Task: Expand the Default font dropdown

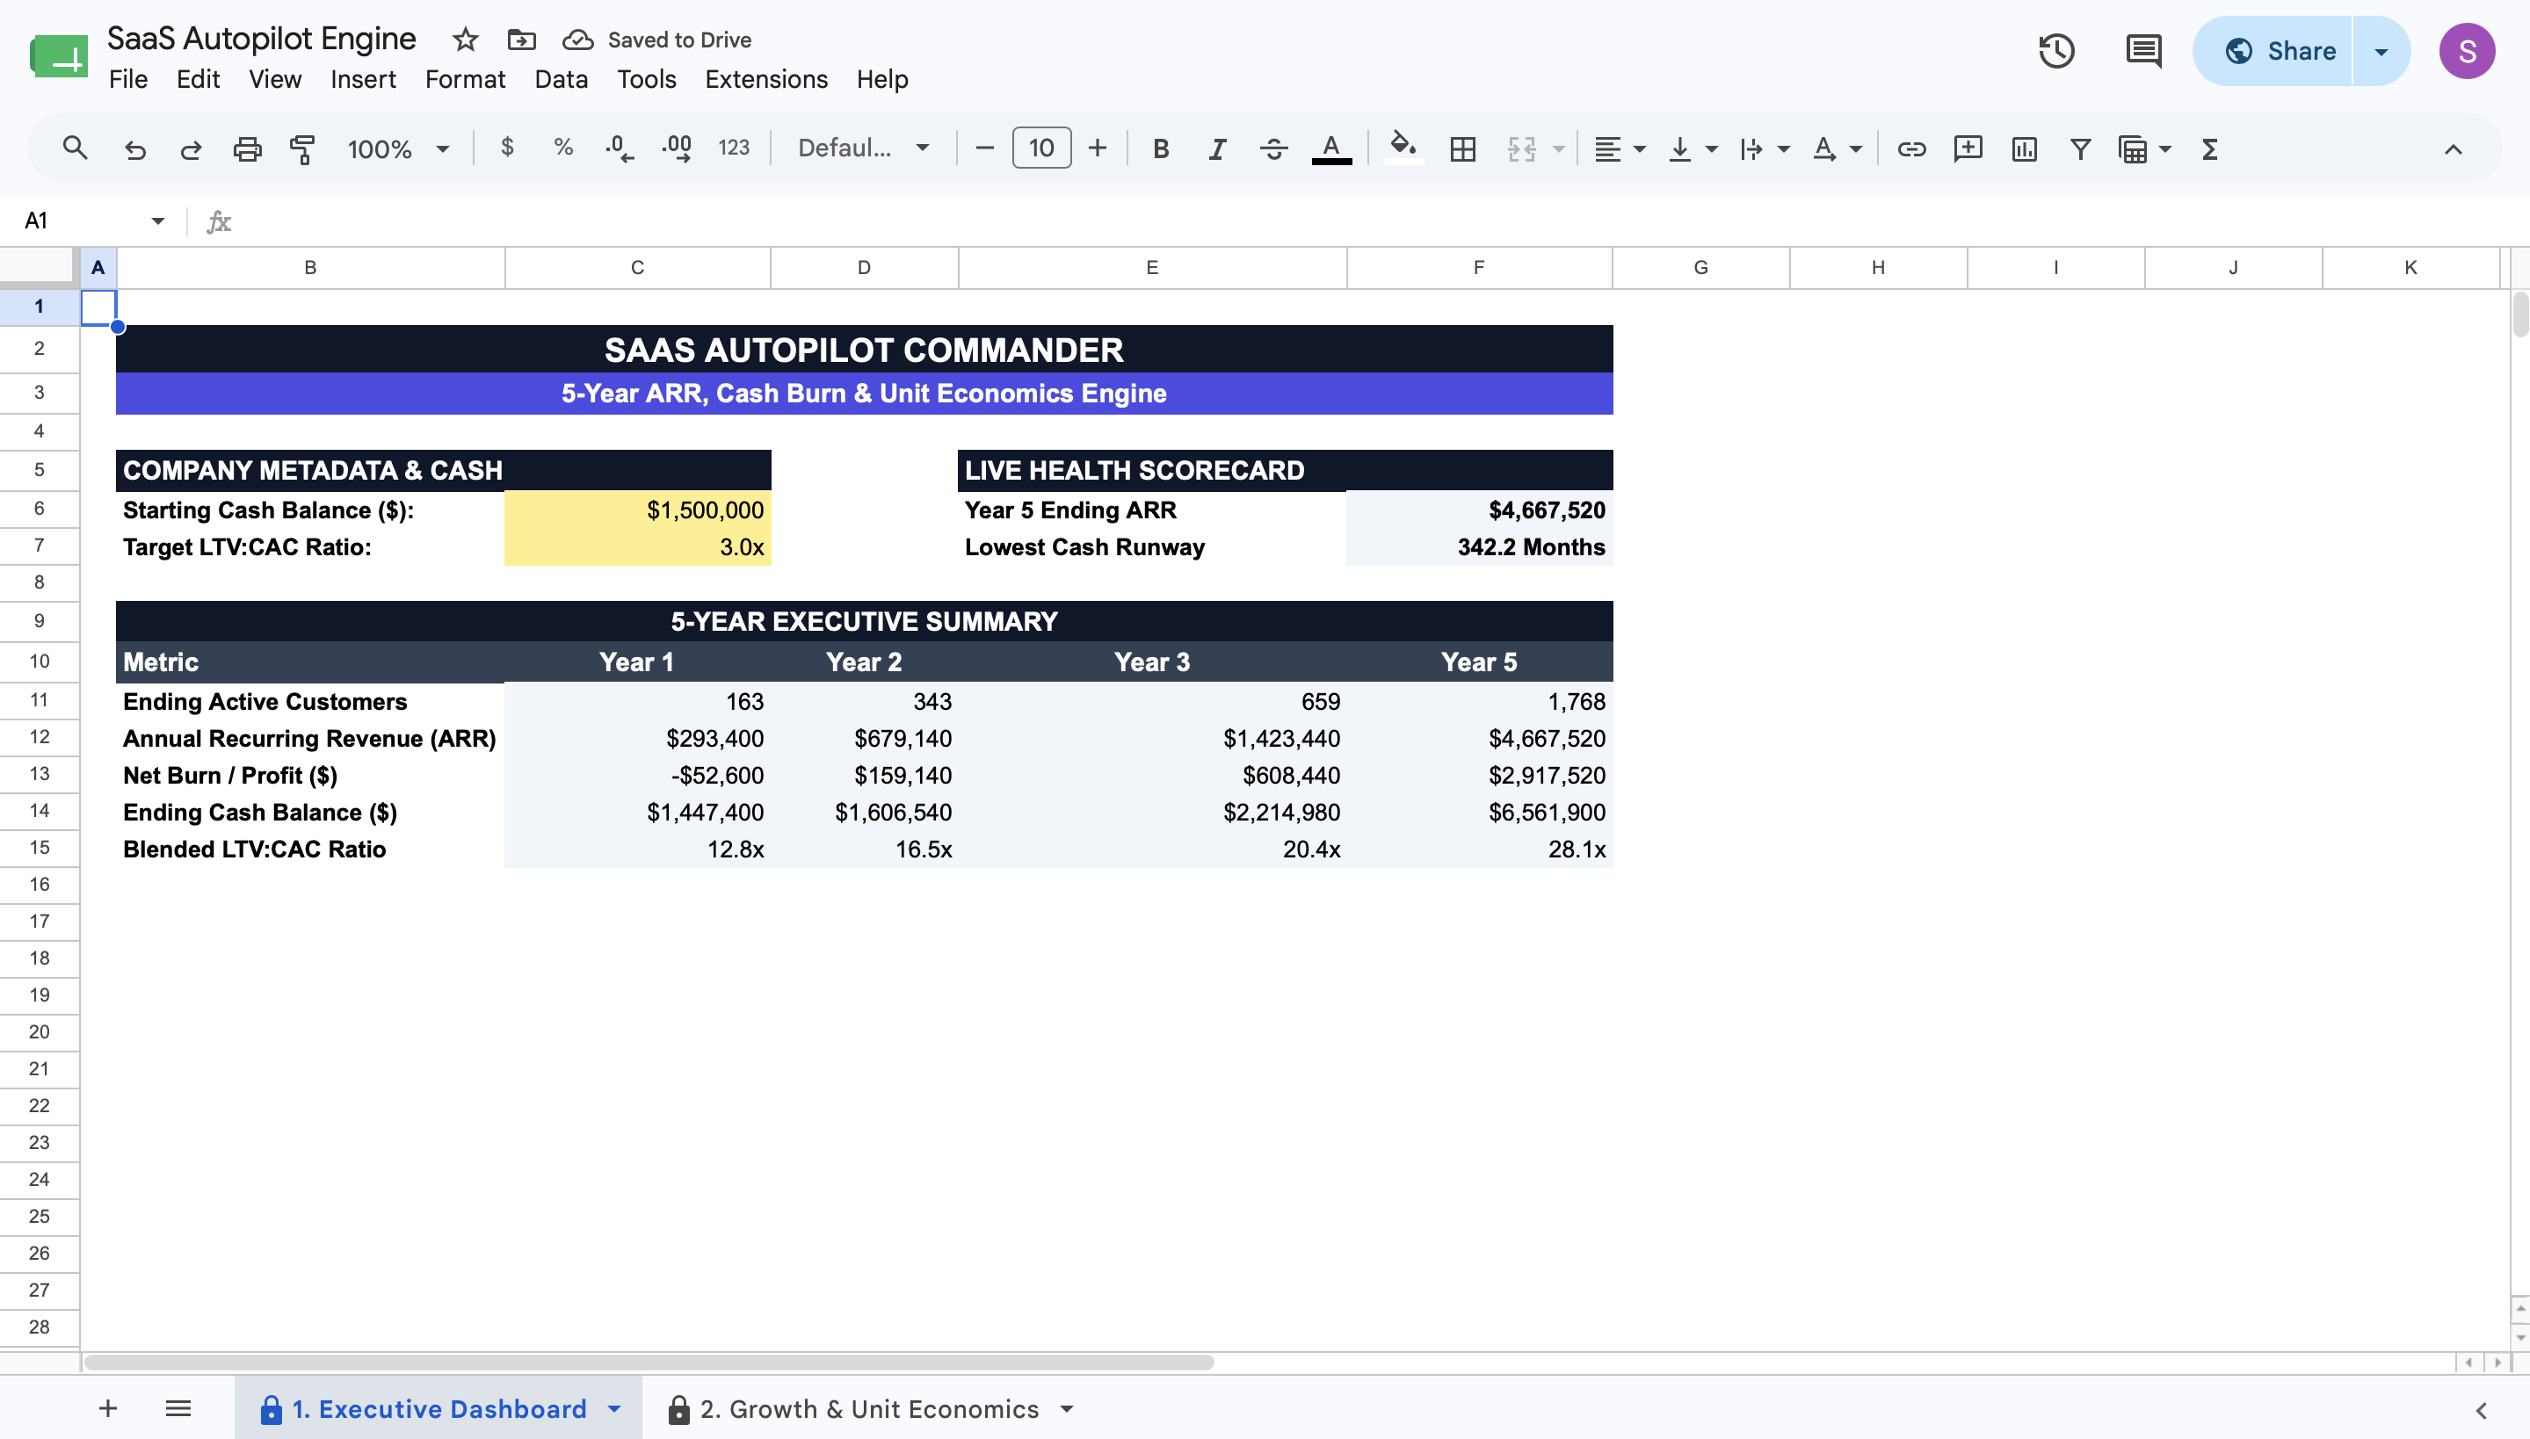Action: point(923,148)
